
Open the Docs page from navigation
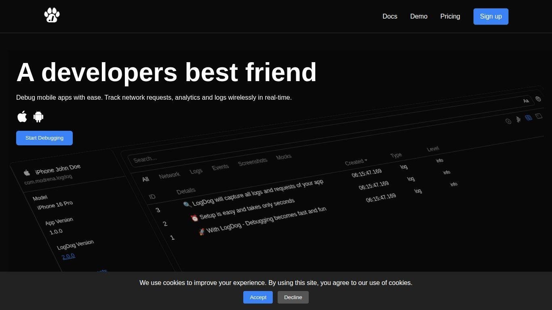point(390,17)
